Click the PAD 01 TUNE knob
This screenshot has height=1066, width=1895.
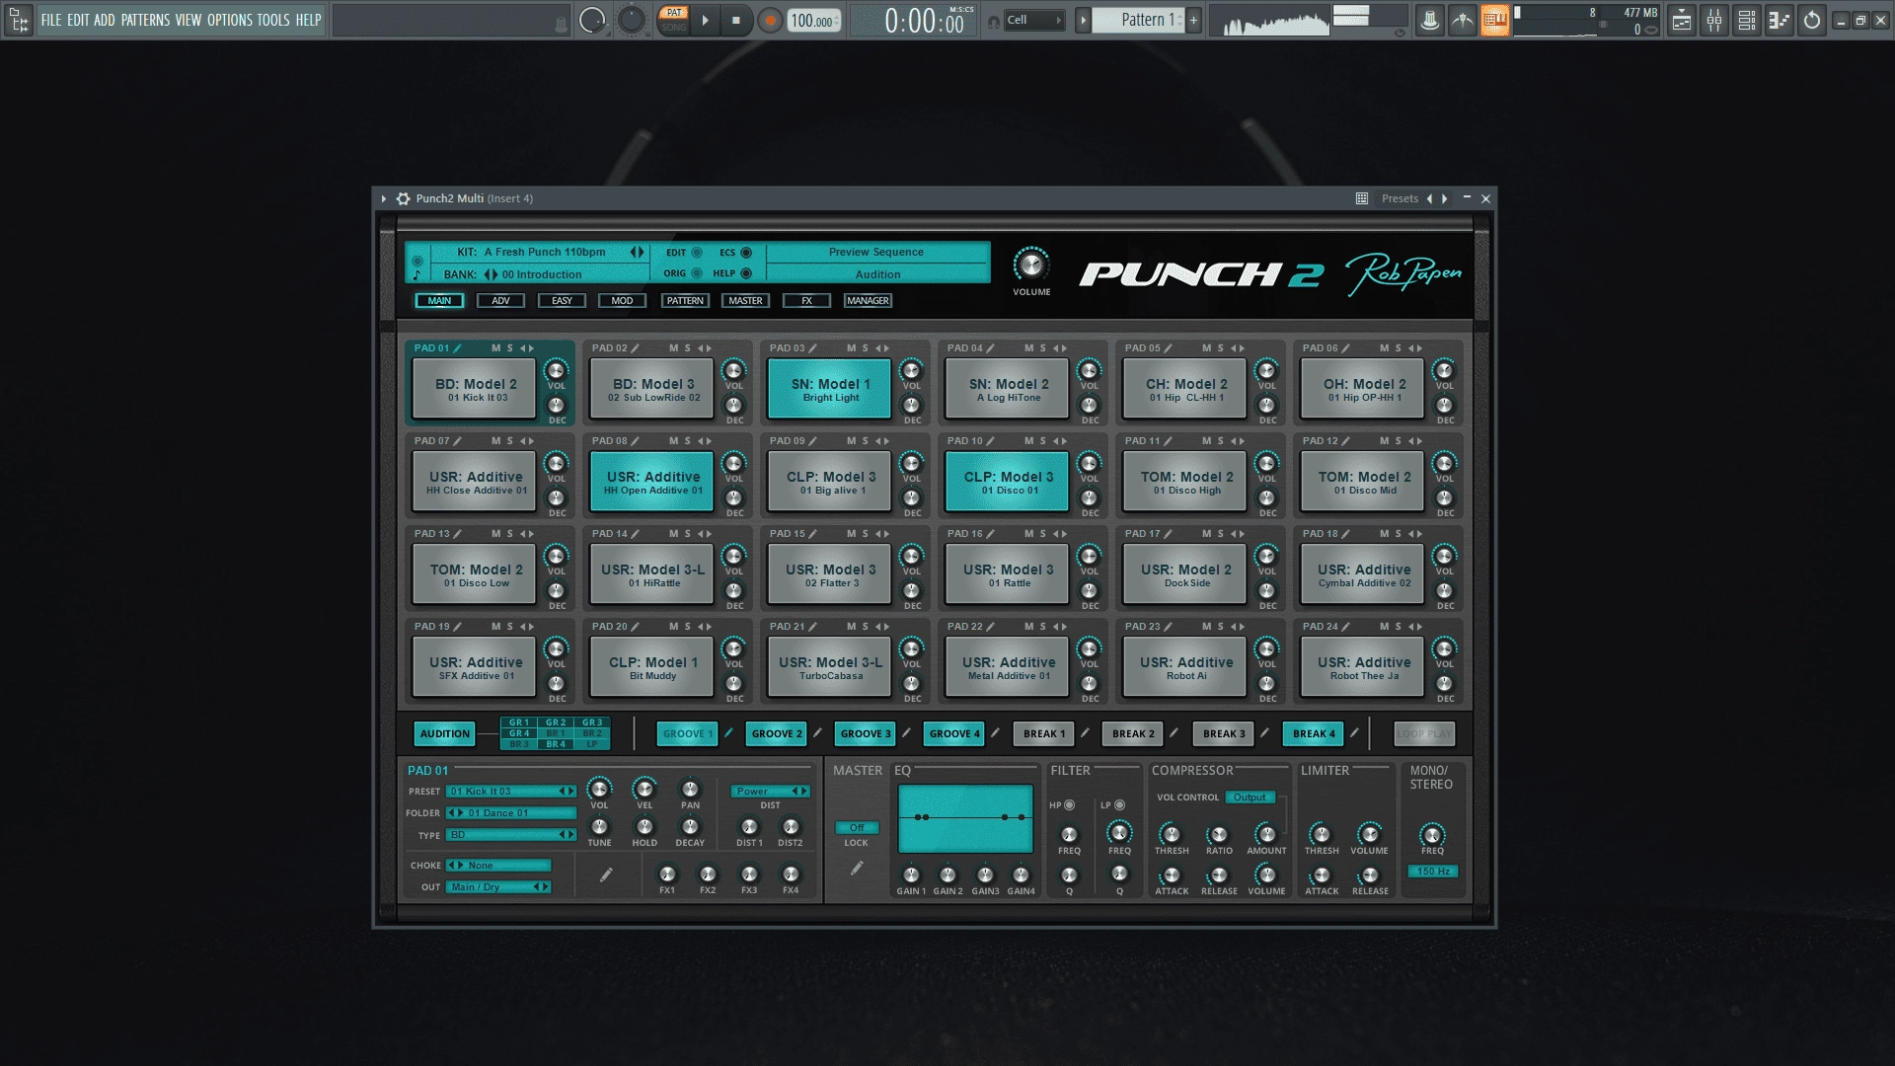599,827
